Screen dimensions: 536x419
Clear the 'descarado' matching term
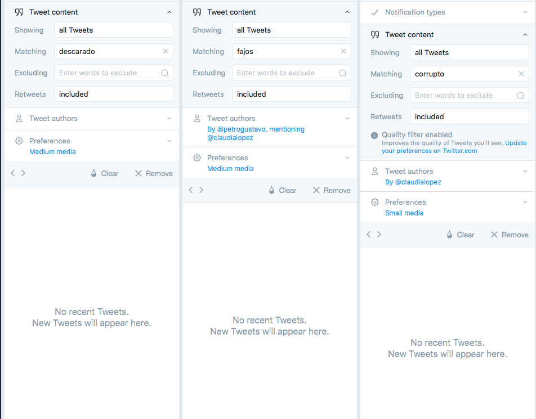[166, 51]
